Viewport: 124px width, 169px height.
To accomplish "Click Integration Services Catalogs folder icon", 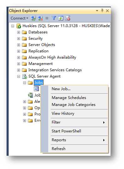I will click(x=24, y=70).
